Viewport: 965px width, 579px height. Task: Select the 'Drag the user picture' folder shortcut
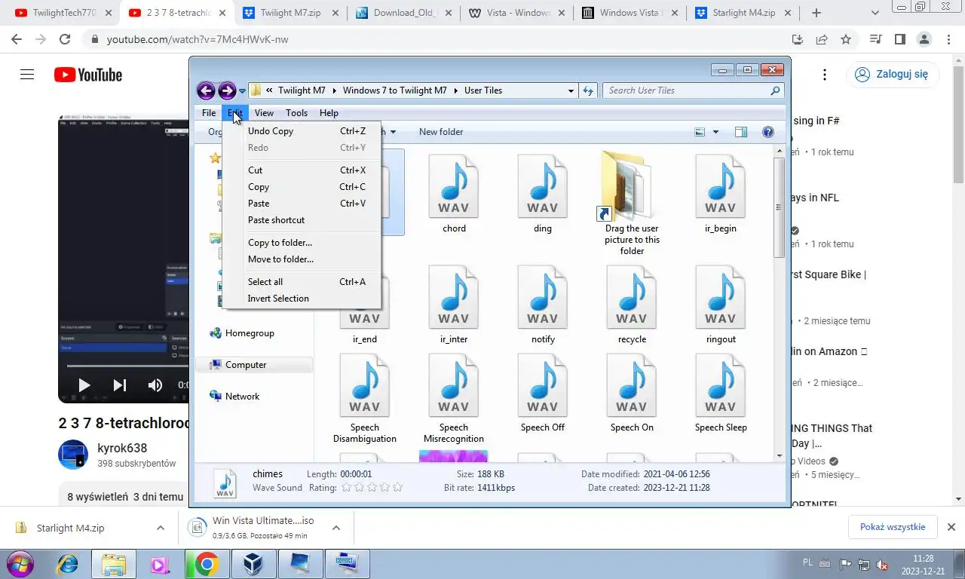point(632,204)
